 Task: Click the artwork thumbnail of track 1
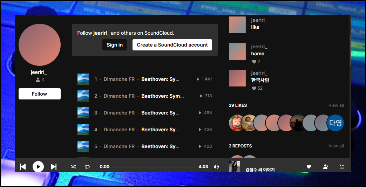(x=83, y=79)
